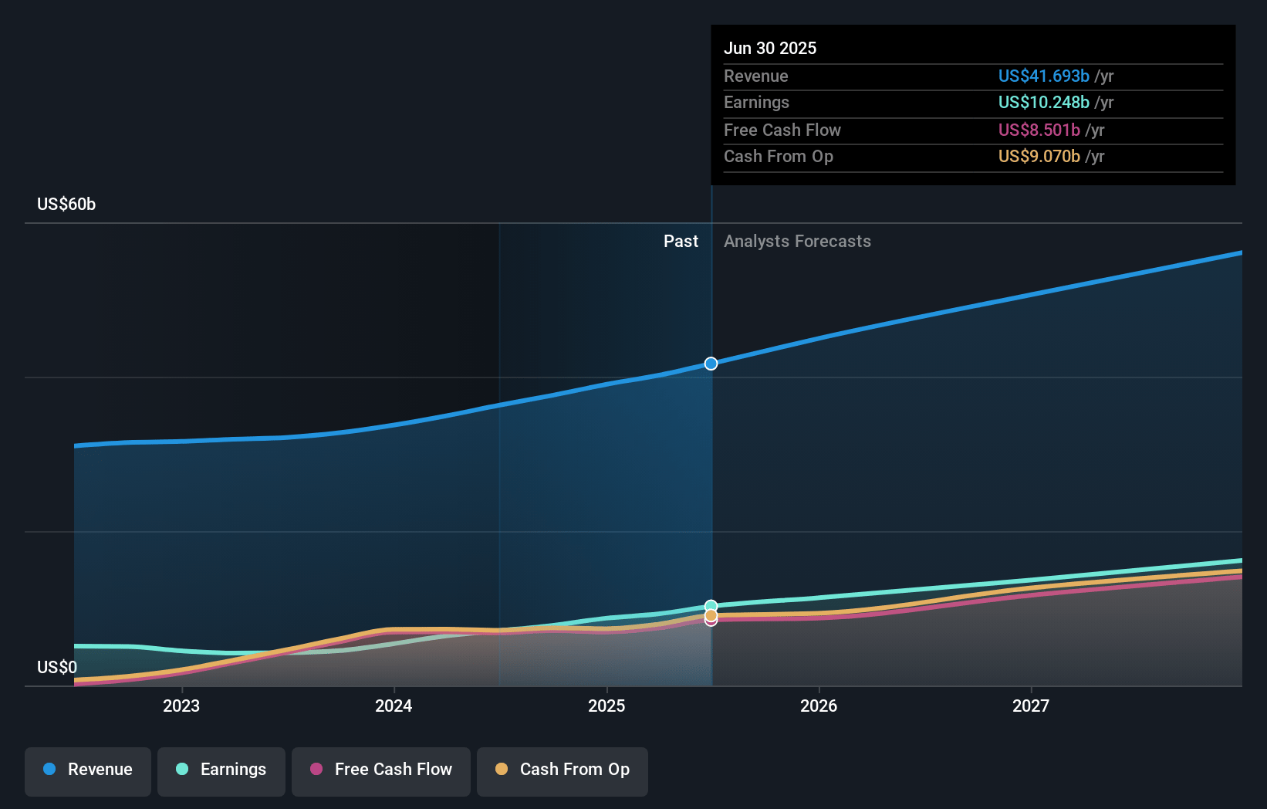Toggle the Earnings series legend button

pyautogui.click(x=221, y=771)
